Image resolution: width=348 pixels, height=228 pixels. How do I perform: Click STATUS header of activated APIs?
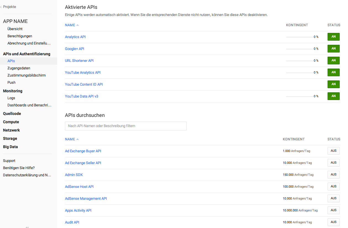(x=334, y=25)
